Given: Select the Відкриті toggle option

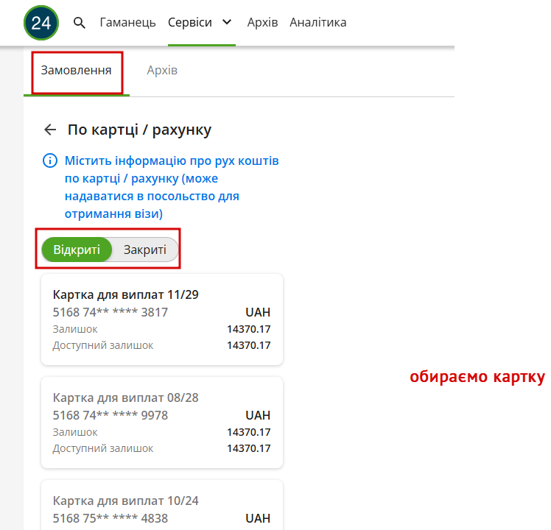Looking at the screenshot, I should pos(77,250).
